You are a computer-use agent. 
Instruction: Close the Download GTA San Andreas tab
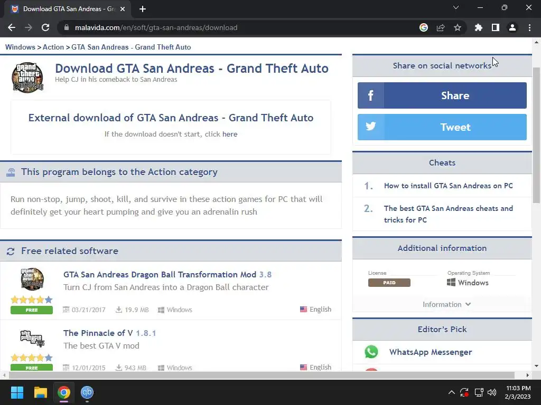click(x=123, y=9)
